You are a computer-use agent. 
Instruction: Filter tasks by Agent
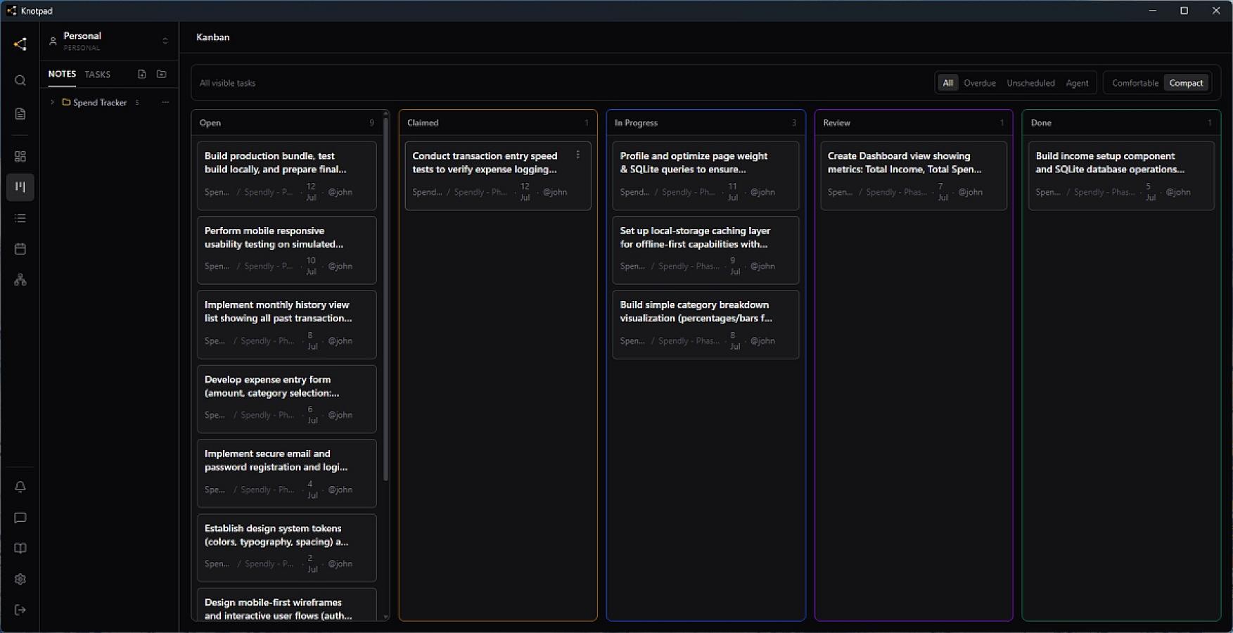[x=1077, y=83]
